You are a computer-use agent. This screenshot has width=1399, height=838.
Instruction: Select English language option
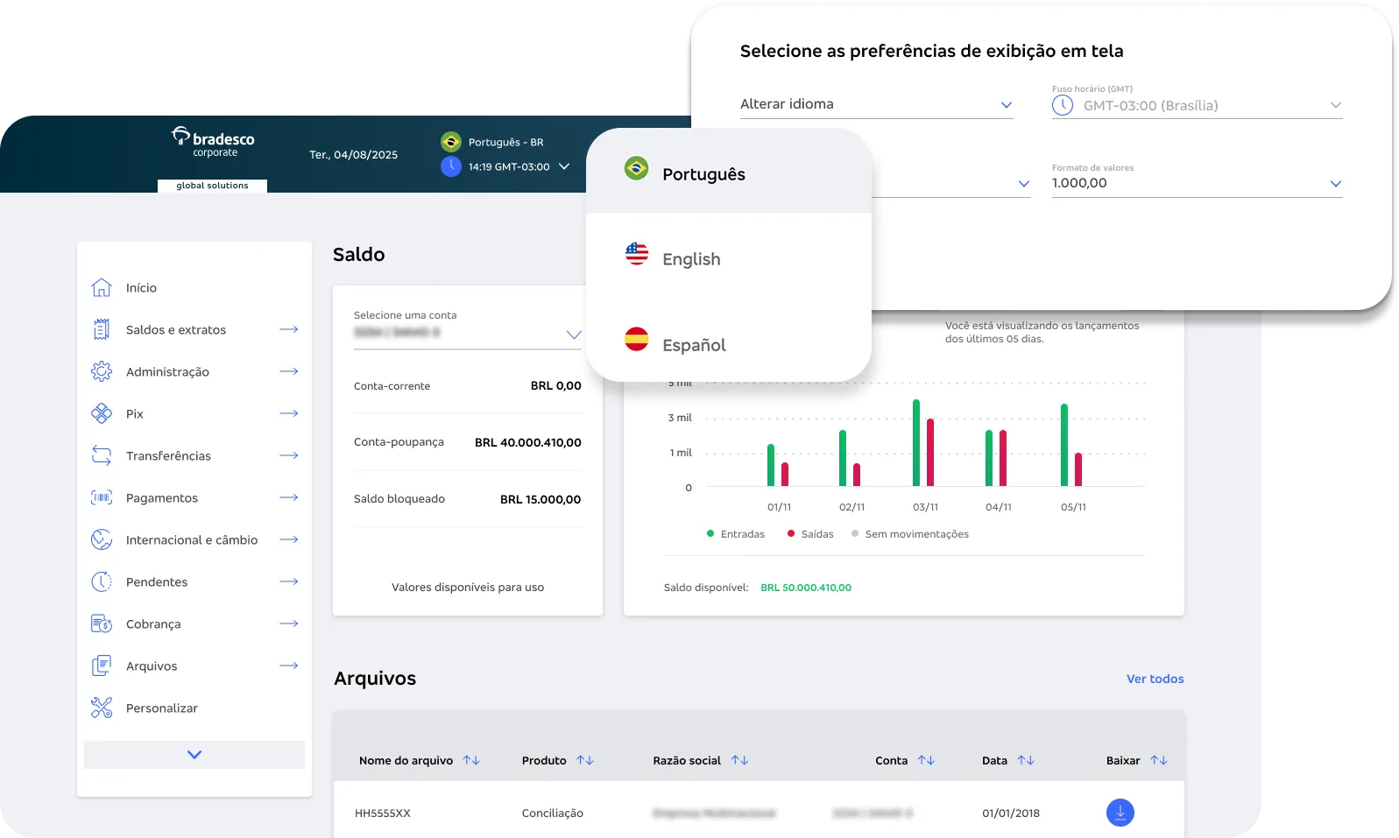click(x=691, y=259)
